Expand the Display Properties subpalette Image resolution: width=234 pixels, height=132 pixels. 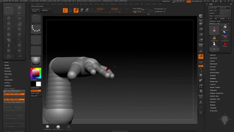tap(217, 93)
